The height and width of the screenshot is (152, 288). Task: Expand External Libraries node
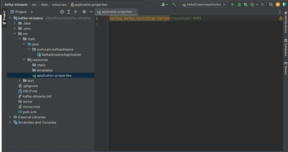10,117
